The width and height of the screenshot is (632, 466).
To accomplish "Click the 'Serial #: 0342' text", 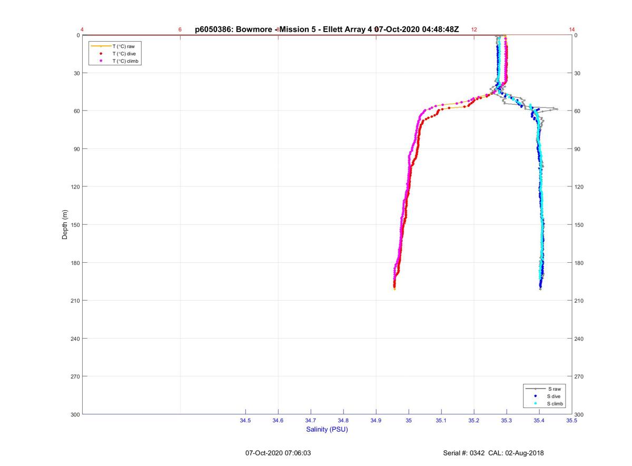I will tap(465, 453).
